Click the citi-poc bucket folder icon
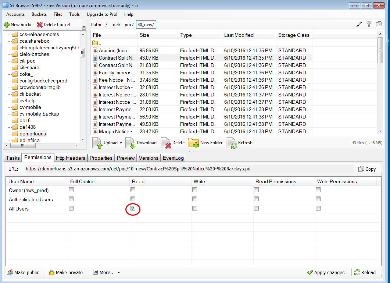 [15, 61]
